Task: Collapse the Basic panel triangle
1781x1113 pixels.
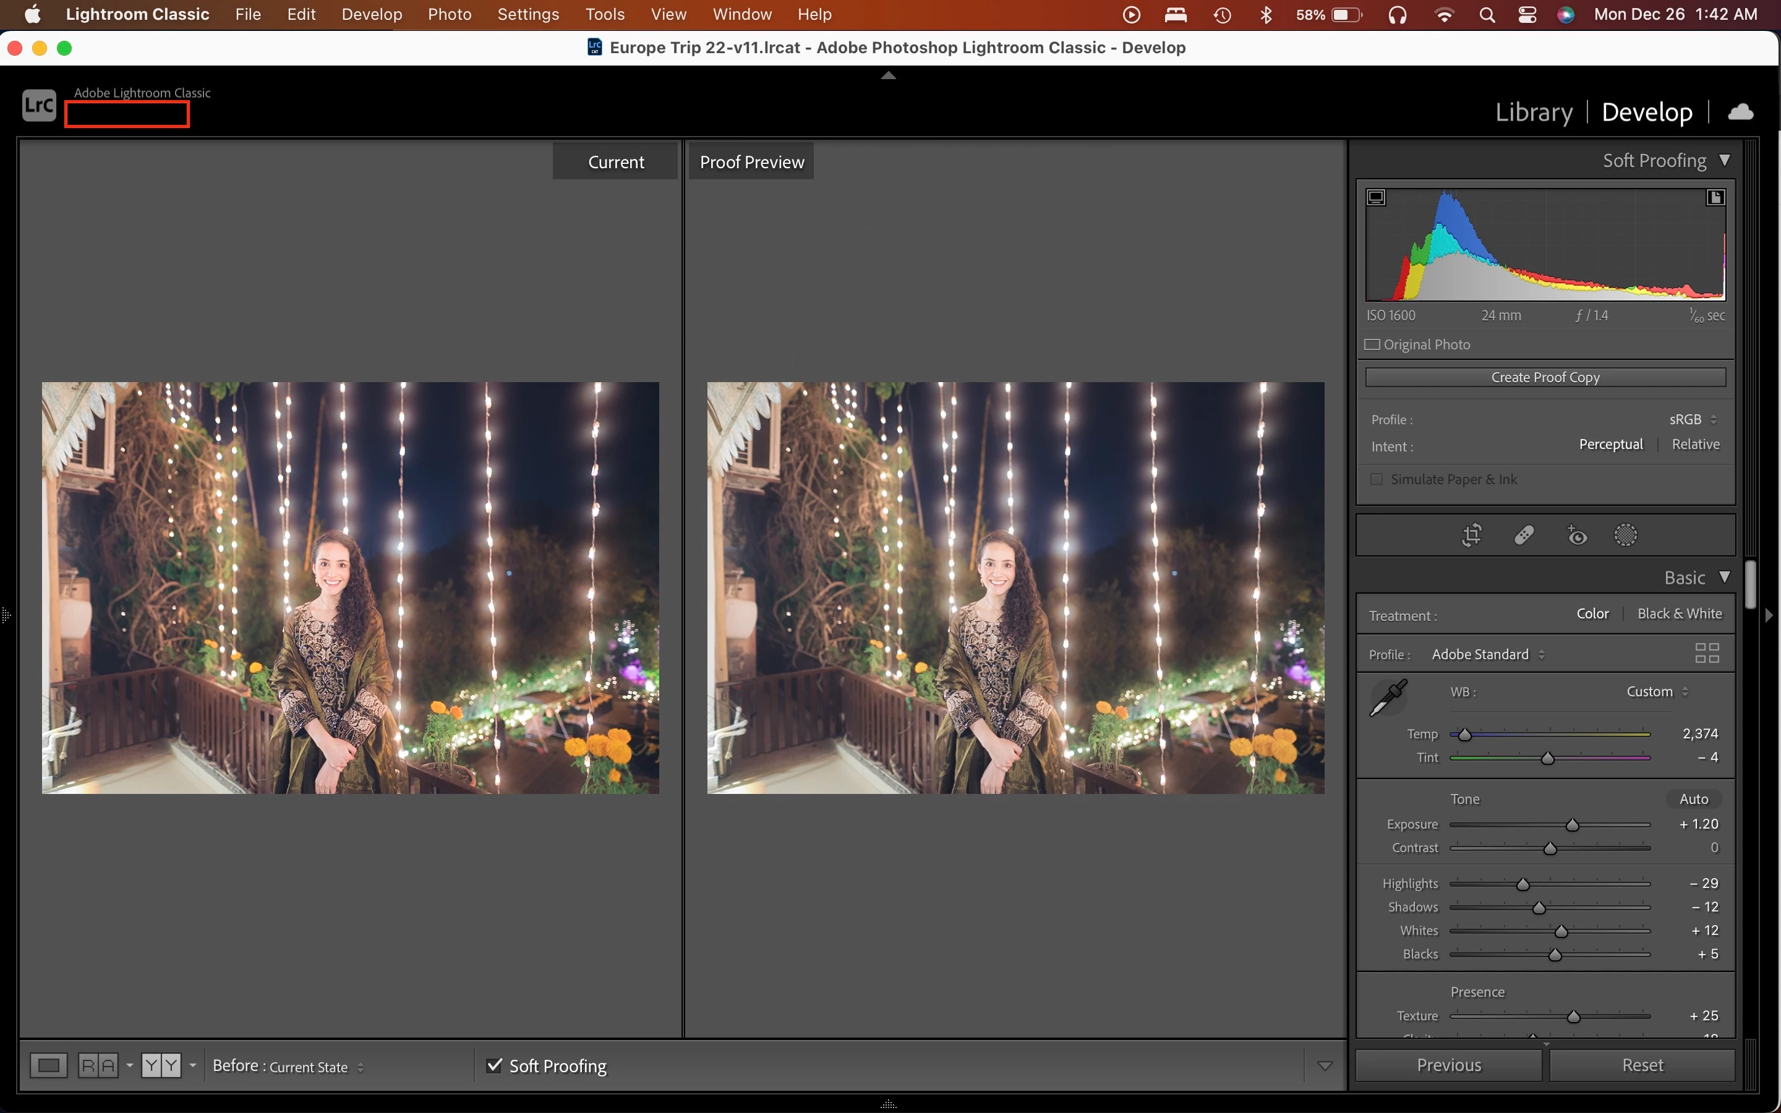Action: pos(1724,577)
